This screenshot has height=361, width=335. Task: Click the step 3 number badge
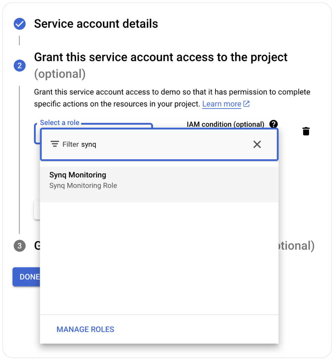[20, 246]
